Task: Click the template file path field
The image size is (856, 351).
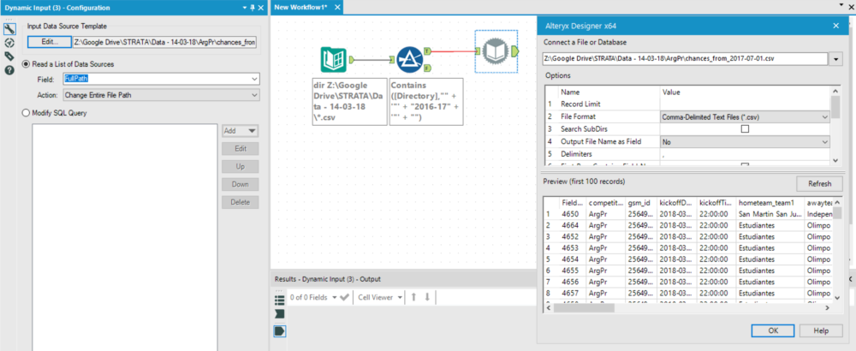Action: click(164, 42)
